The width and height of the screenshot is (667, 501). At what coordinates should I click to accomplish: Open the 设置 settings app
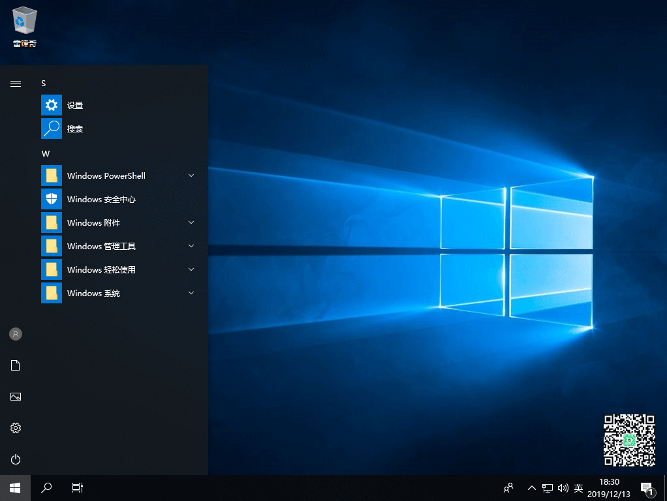click(x=74, y=105)
